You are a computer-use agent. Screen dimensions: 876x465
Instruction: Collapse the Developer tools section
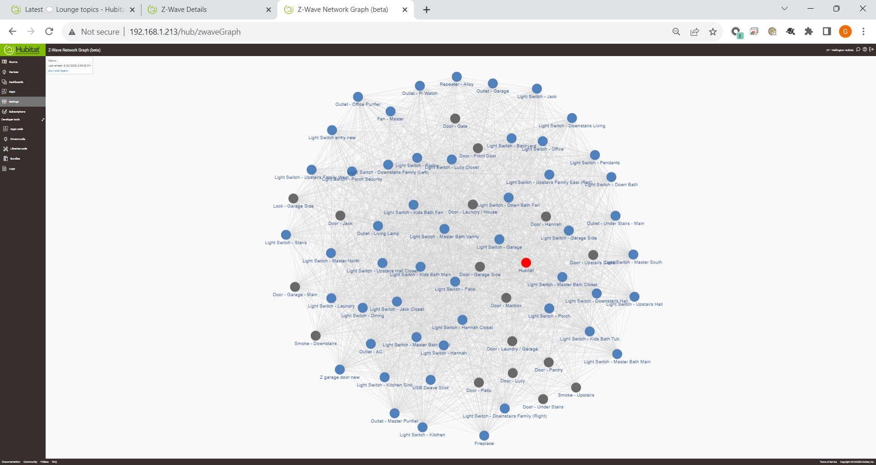[x=43, y=119]
